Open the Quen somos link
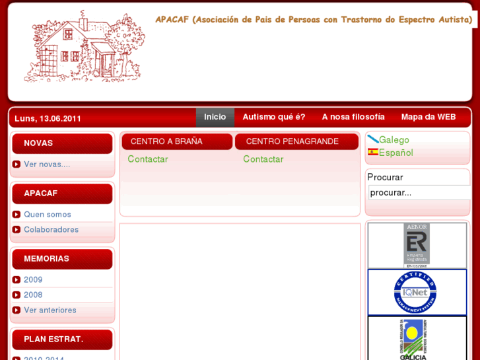480x360 pixels. point(48,215)
